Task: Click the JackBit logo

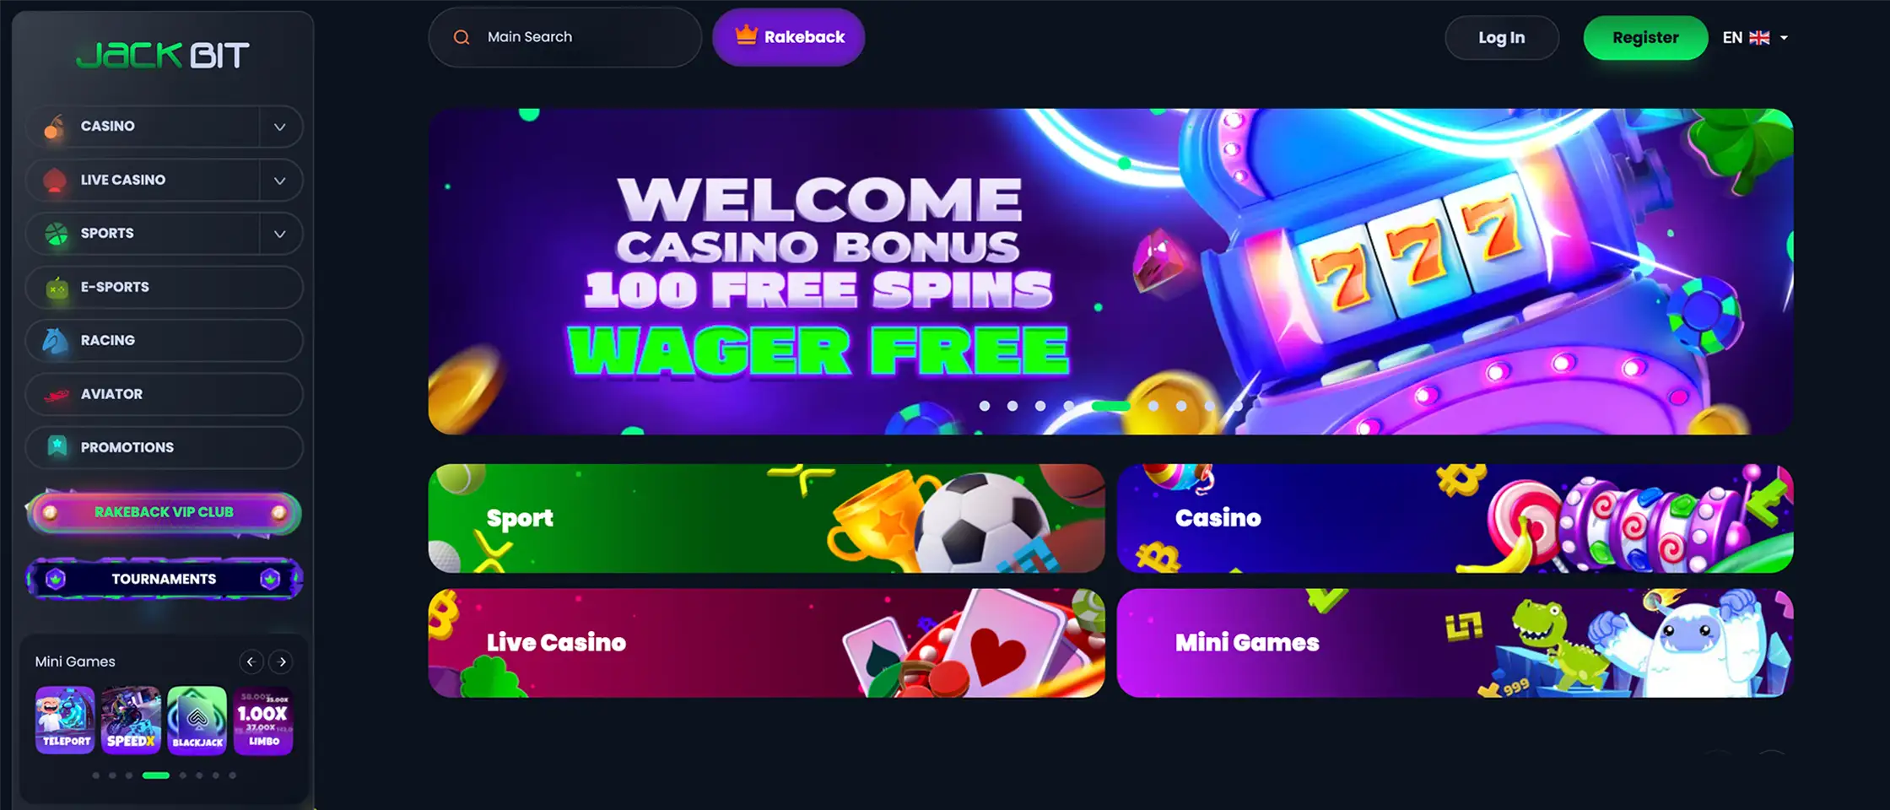Action: coord(163,55)
